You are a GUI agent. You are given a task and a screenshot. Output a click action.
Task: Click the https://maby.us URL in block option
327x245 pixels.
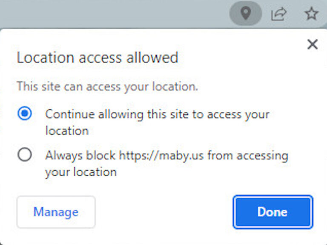[161, 156]
